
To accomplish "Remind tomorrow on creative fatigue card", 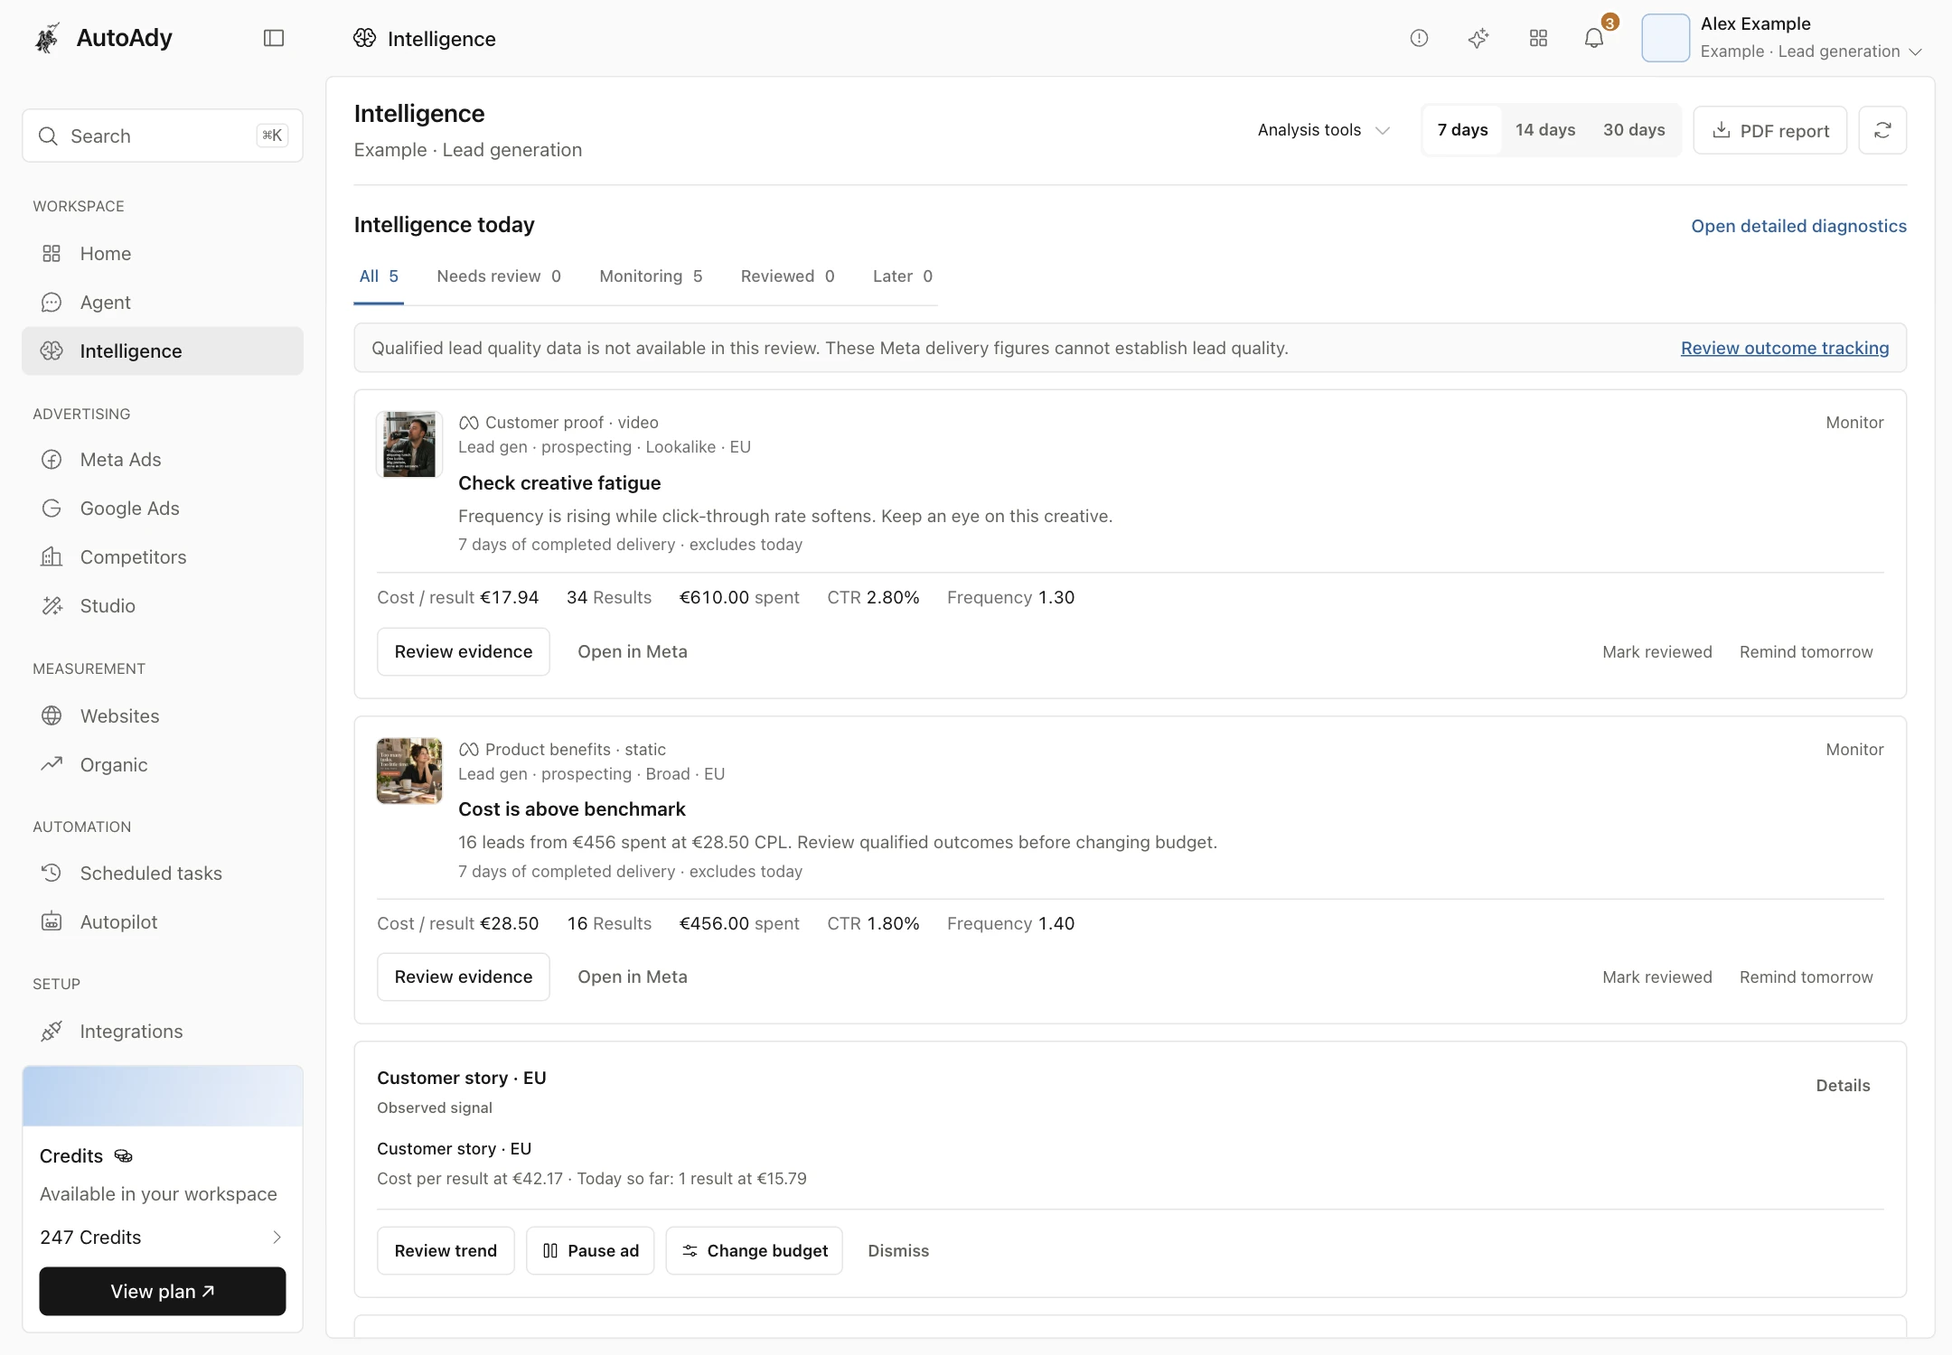I will coord(1806,651).
